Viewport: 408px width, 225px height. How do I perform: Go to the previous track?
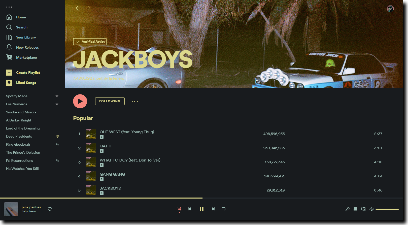189,209
